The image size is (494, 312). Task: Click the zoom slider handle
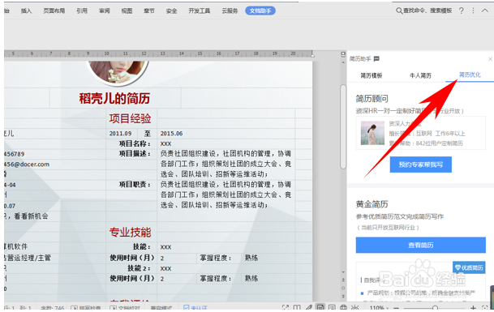(435, 308)
